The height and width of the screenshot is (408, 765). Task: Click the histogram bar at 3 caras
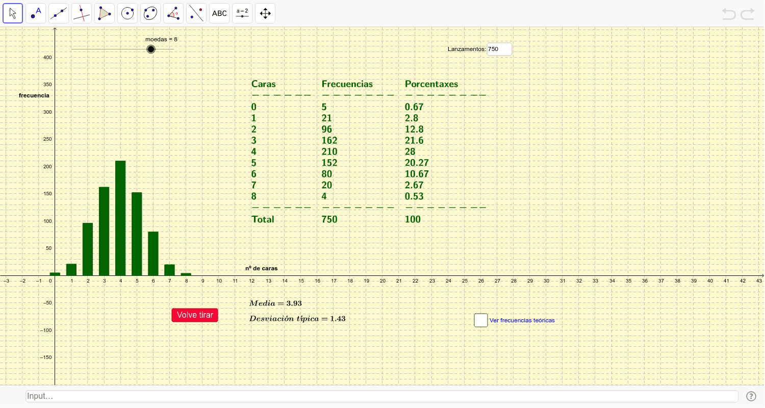tap(104, 232)
